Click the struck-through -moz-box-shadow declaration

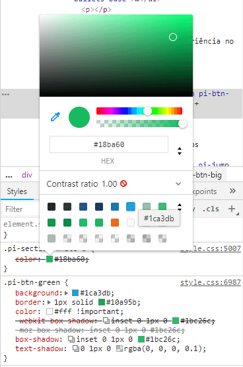click(x=100, y=330)
